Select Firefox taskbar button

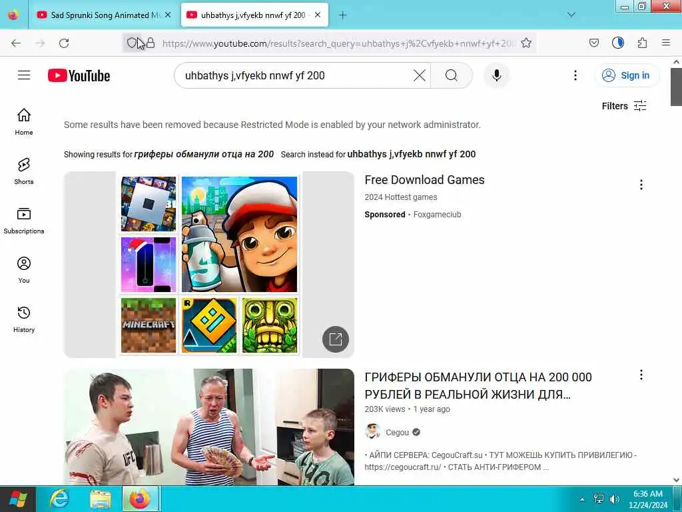pos(140,499)
